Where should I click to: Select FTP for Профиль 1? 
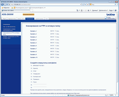tap(51, 31)
